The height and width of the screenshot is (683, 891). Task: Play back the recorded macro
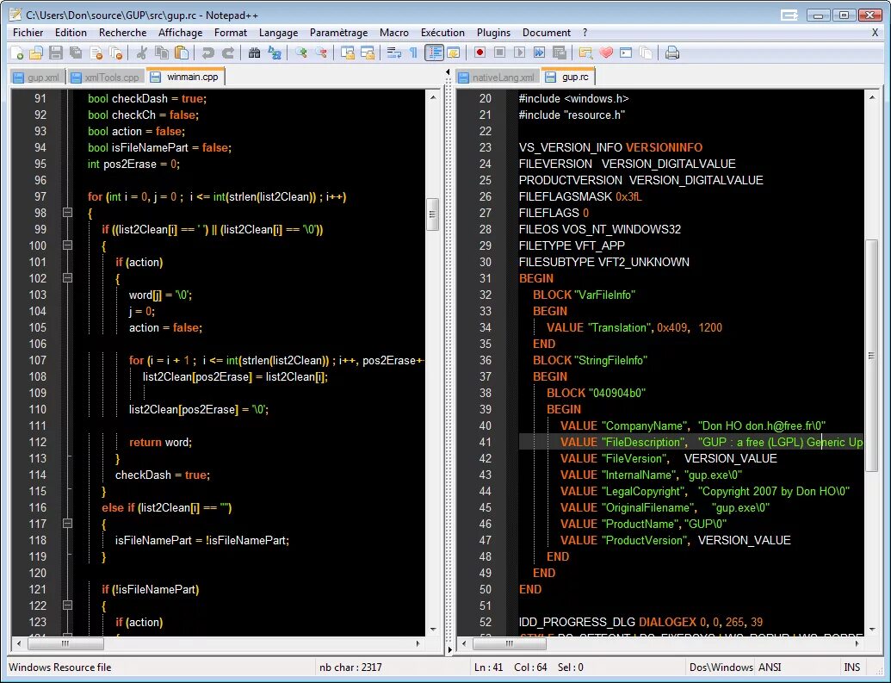click(519, 53)
